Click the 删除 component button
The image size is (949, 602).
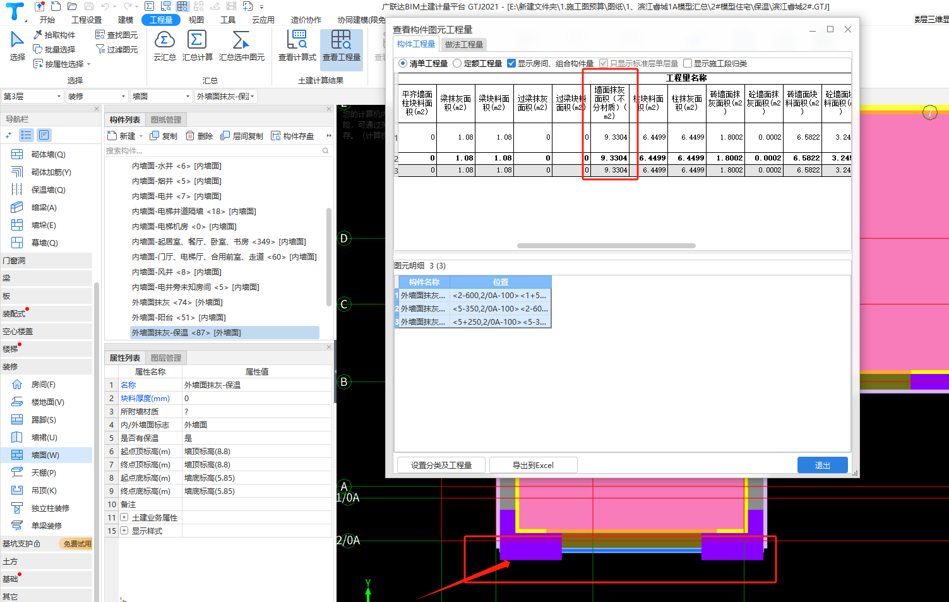199,136
